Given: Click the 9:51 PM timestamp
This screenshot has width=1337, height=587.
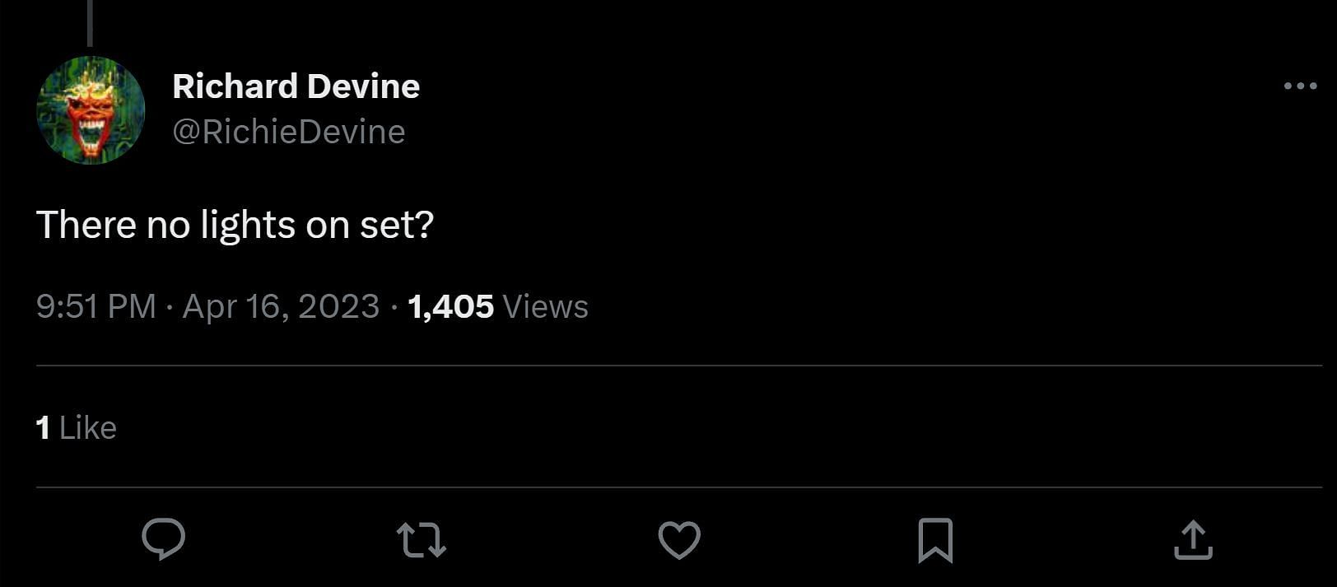Looking at the screenshot, I should 95,306.
